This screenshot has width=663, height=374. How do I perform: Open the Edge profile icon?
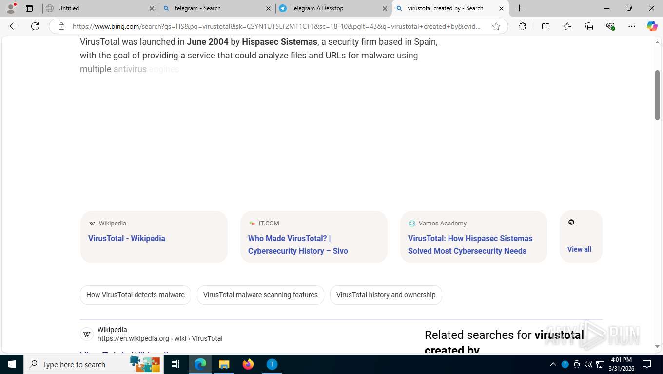click(11, 8)
